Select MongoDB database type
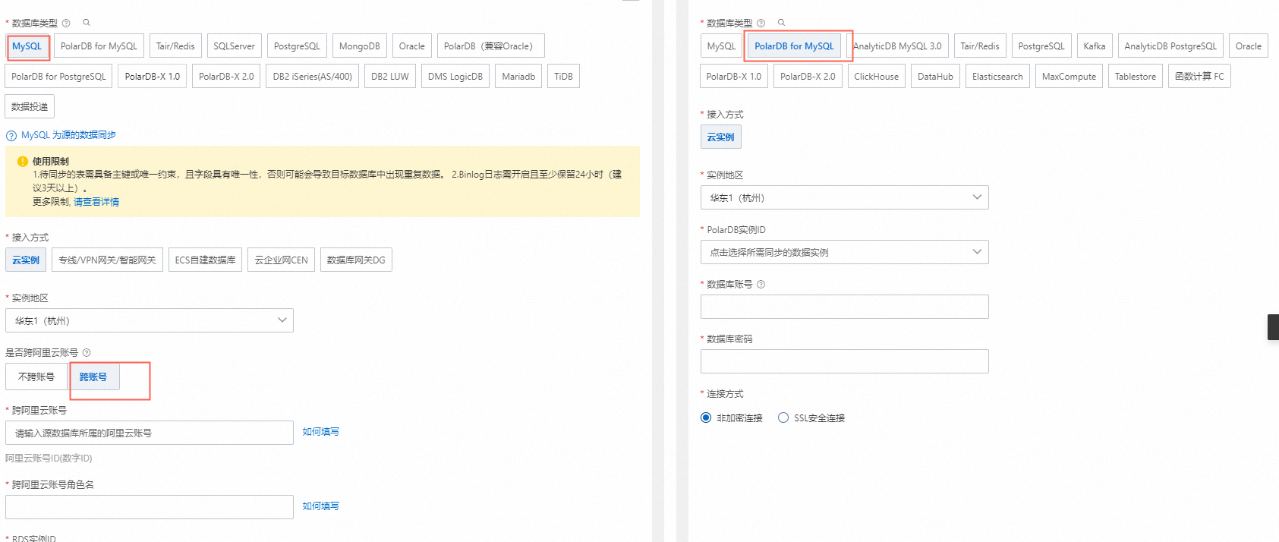 pos(360,46)
